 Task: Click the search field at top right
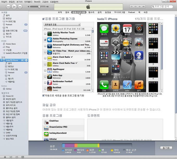coord(162,7)
